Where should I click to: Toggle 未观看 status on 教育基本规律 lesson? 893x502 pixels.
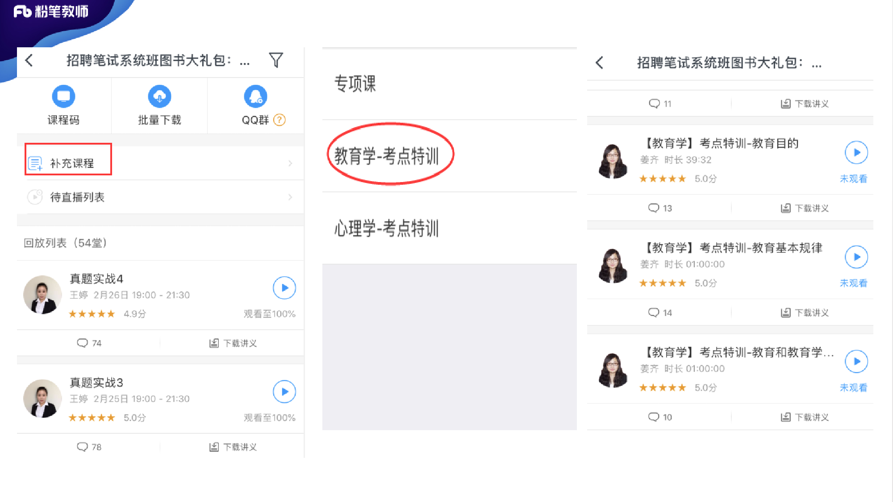pos(853,283)
